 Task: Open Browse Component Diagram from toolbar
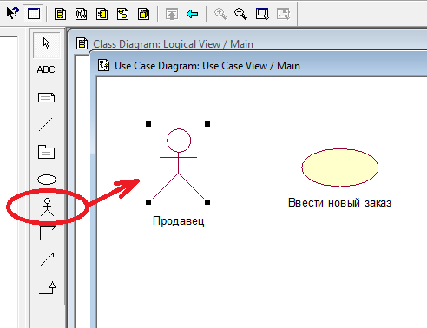coord(102,14)
